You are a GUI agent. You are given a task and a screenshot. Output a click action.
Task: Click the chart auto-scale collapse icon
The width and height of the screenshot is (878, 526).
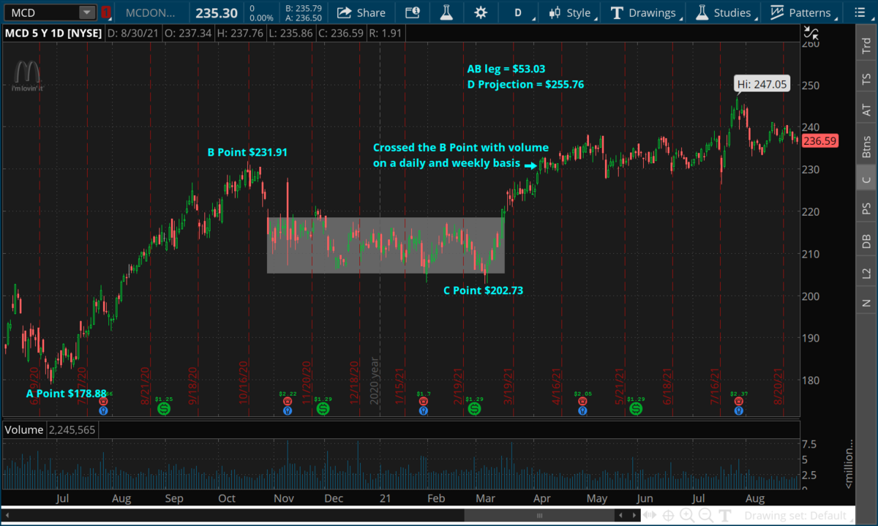(811, 32)
